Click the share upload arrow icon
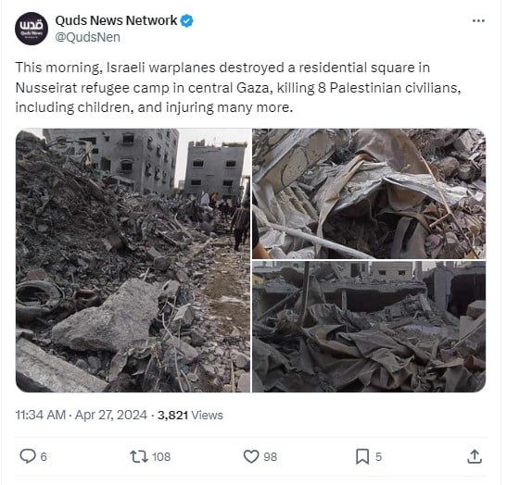Viewport: 507px width, 485px height. (x=475, y=456)
